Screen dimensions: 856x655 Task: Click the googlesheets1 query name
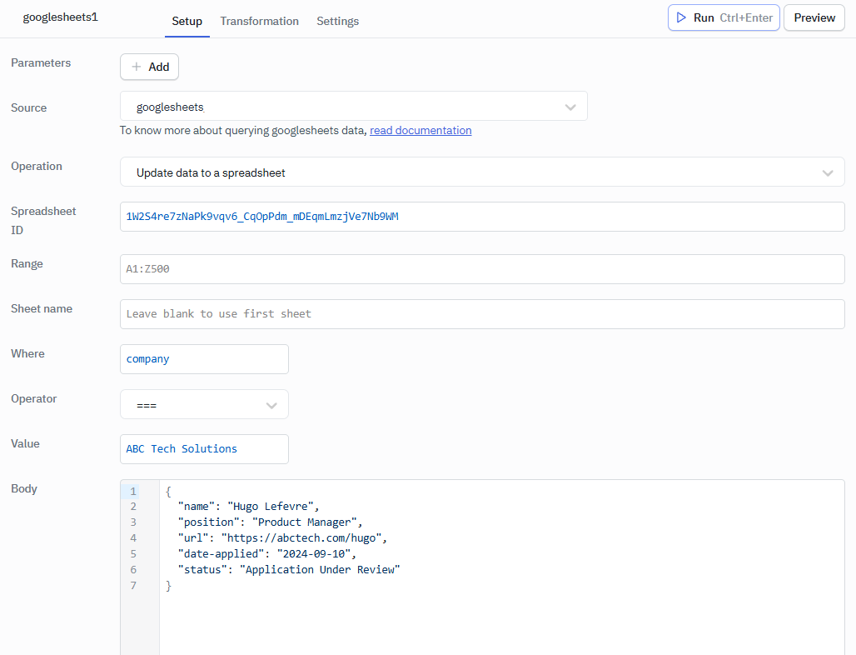tap(60, 16)
